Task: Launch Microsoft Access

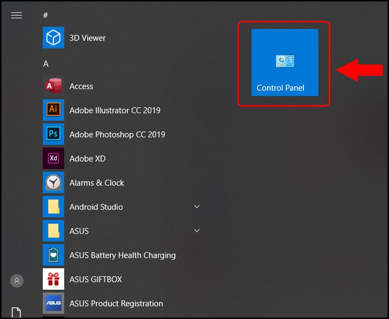Action: point(81,86)
